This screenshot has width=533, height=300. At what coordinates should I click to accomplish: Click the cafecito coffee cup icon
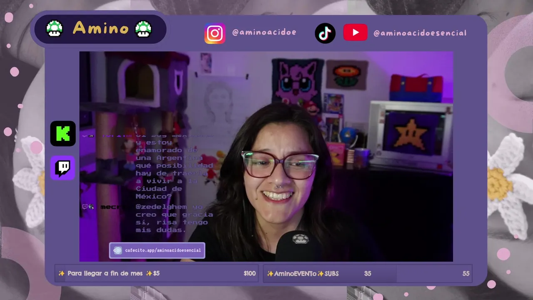(118, 250)
